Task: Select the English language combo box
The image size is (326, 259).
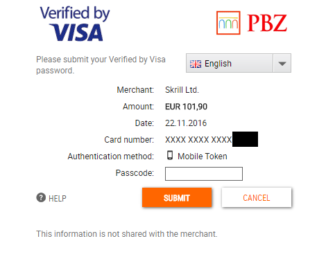Action: [x=239, y=63]
